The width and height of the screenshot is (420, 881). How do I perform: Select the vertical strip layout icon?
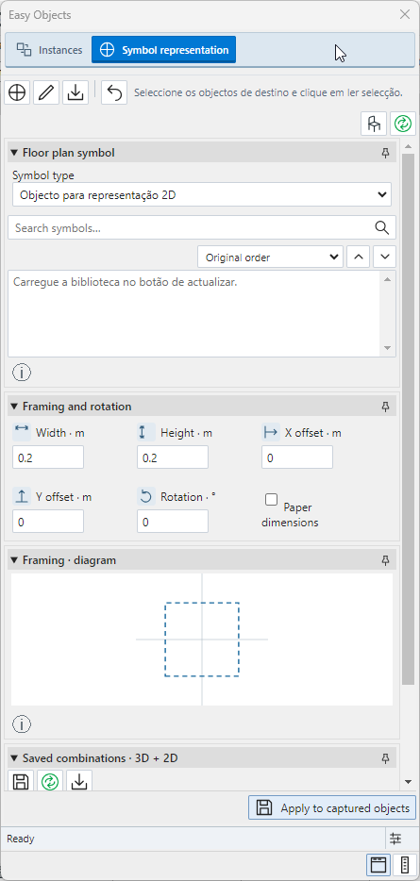[x=404, y=865]
